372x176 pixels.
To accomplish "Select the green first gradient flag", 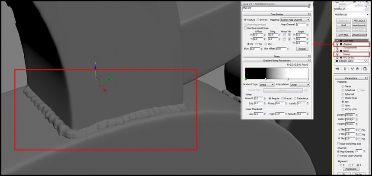I will [246, 79].
